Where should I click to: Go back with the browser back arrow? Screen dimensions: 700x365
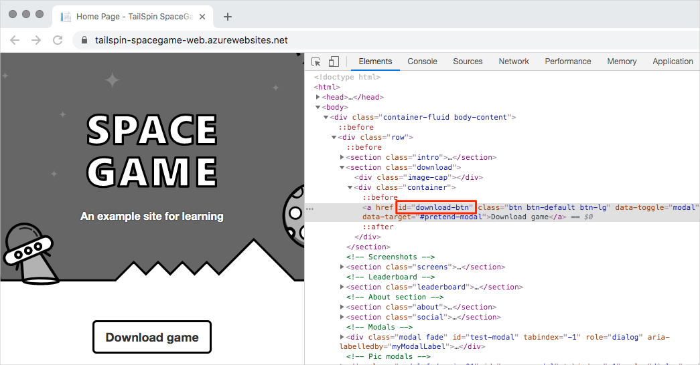click(x=15, y=40)
